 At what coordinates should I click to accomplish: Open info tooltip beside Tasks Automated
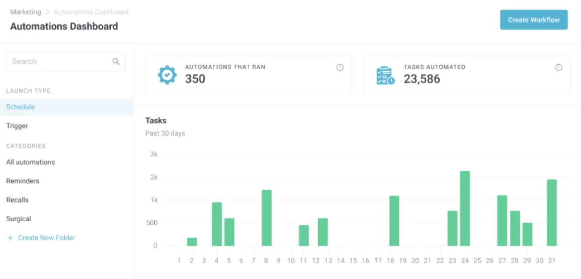click(x=558, y=67)
